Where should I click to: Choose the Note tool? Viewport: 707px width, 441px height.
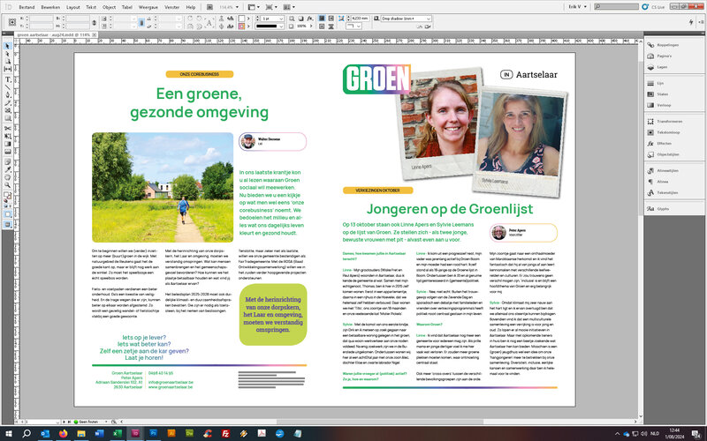pyautogui.click(x=8, y=161)
